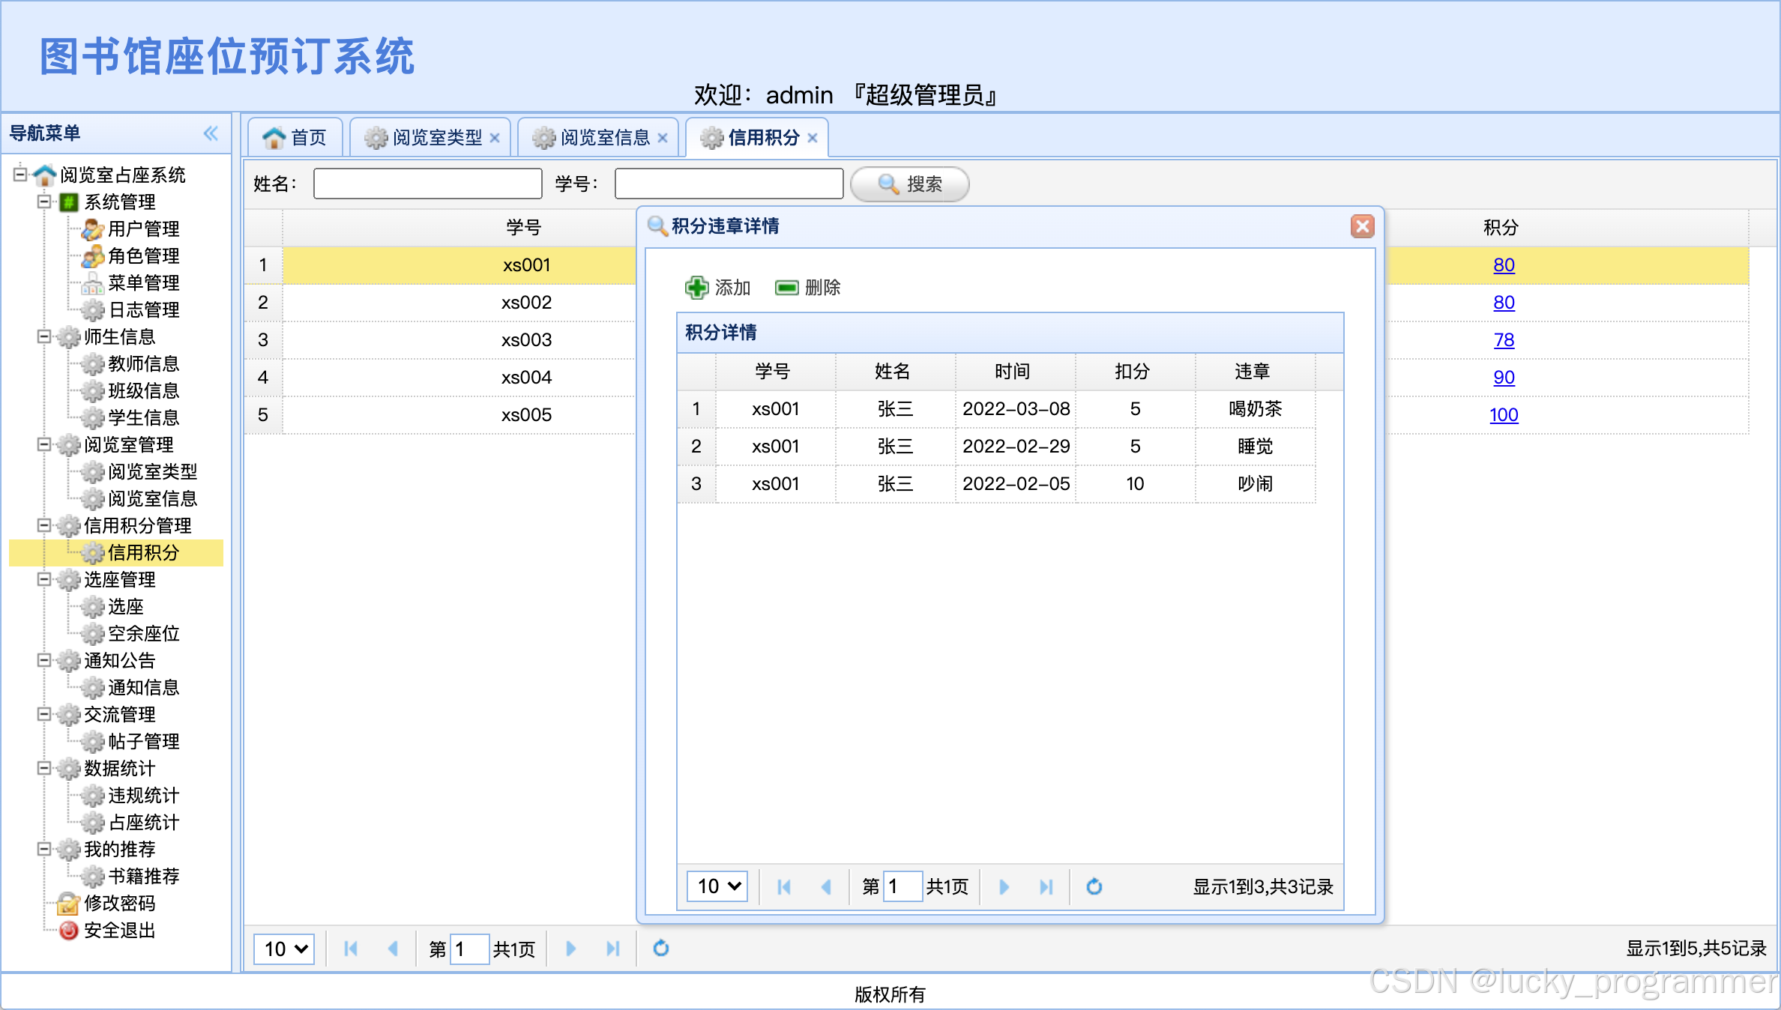Screen dimensions: 1781x1010
Task: Click the 搜索 search button
Action: coord(909,184)
